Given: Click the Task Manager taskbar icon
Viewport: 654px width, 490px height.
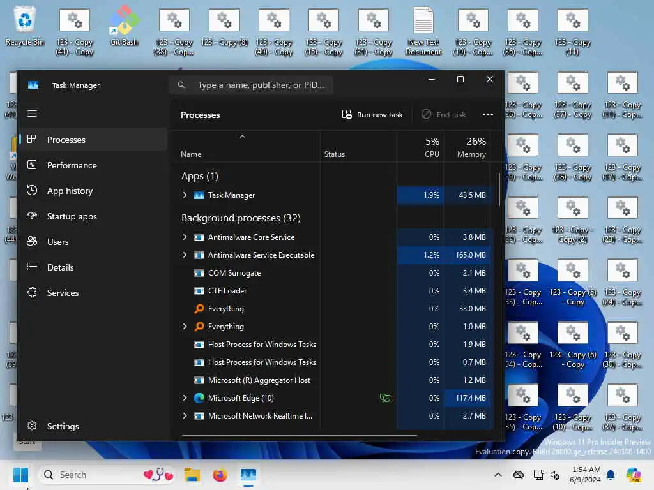Looking at the screenshot, I should point(248,475).
